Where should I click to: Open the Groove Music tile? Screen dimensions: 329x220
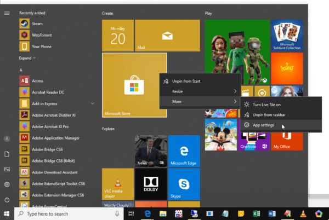tap(262, 91)
